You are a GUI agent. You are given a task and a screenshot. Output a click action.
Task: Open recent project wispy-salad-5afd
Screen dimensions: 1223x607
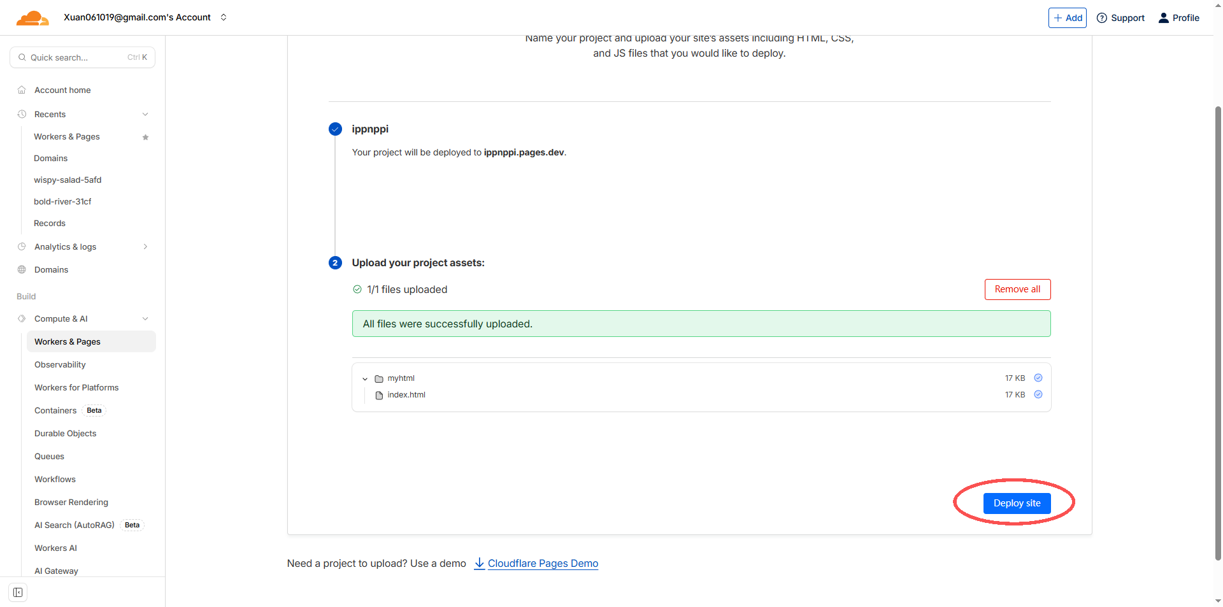coord(68,180)
